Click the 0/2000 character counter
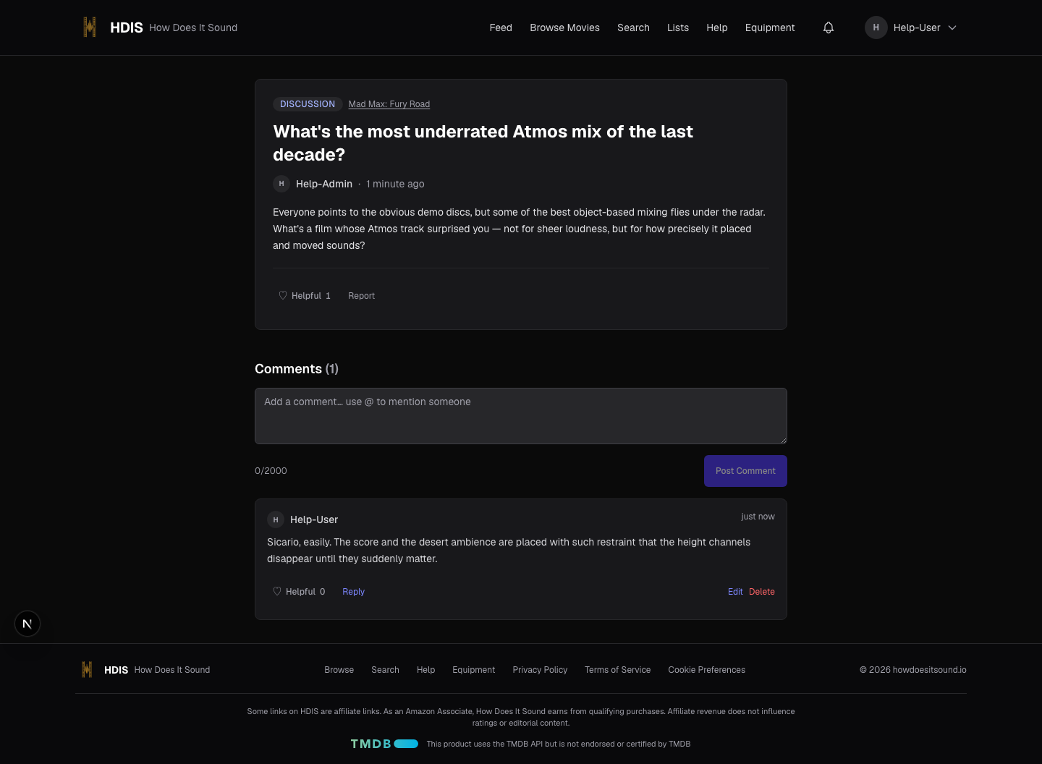The height and width of the screenshot is (764, 1042). (271, 471)
